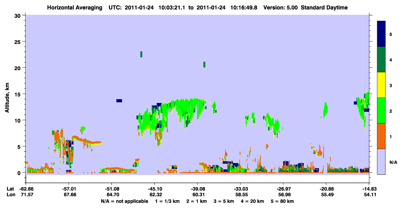Click the latitude value '-14.83'

369,189
